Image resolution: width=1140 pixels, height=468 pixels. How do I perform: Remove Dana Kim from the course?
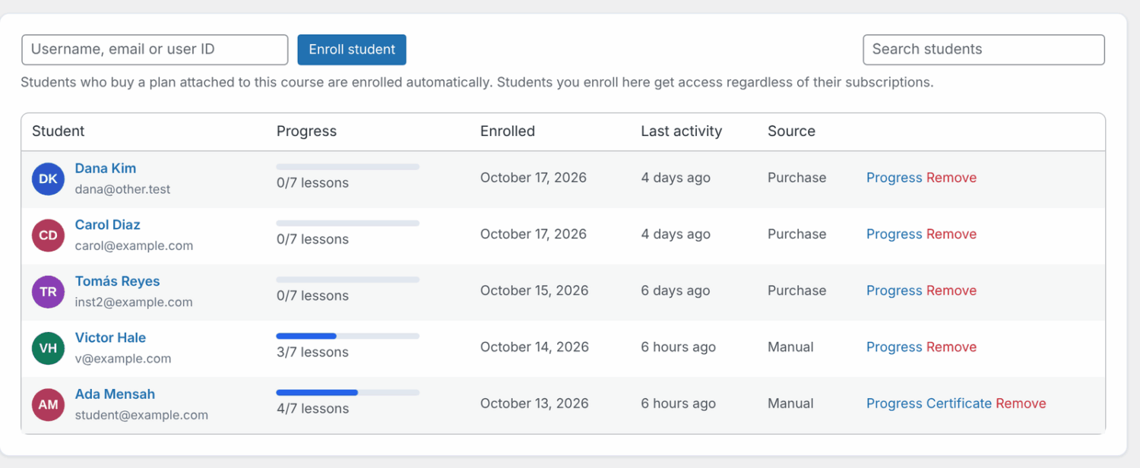click(x=952, y=178)
